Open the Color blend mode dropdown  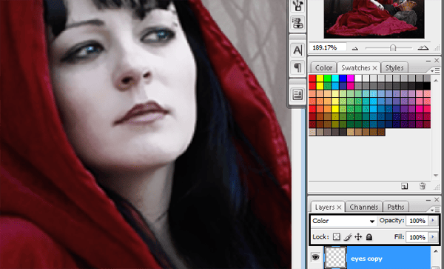[343, 221]
